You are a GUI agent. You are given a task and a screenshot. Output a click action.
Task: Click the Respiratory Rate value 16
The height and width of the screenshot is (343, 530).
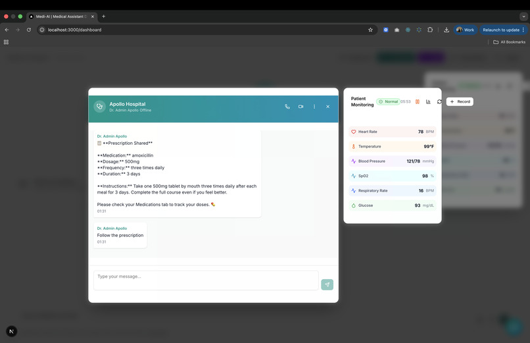pos(421,190)
